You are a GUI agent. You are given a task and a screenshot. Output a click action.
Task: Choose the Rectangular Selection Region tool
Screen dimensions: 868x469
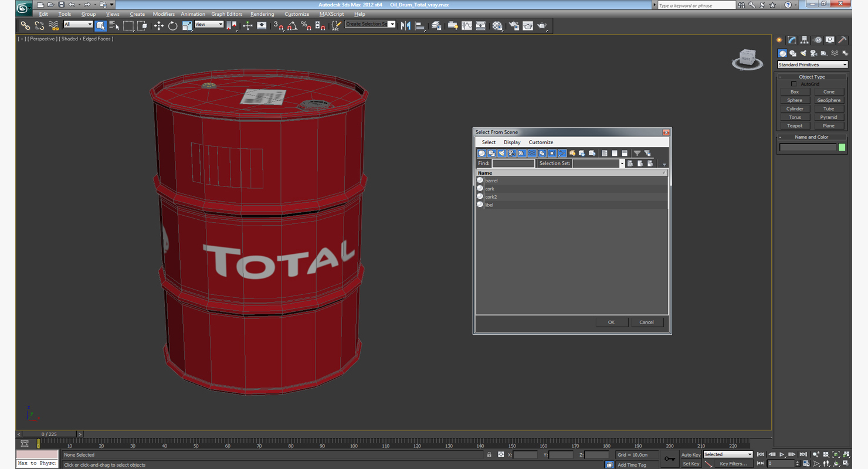click(128, 26)
